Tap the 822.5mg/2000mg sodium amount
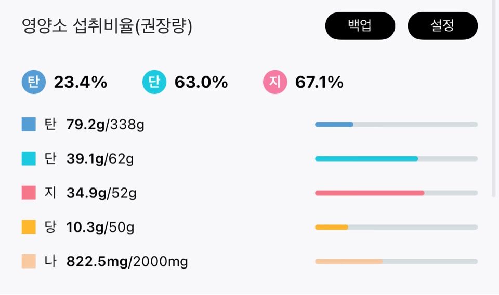 click(x=127, y=262)
